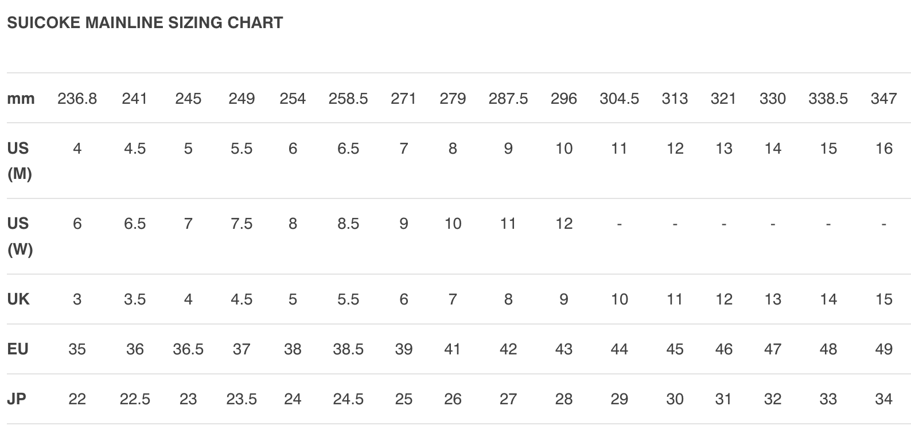This screenshot has width=911, height=445.
Task: Click the UK size 3.5 cell
Action: click(x=135, y=299)
